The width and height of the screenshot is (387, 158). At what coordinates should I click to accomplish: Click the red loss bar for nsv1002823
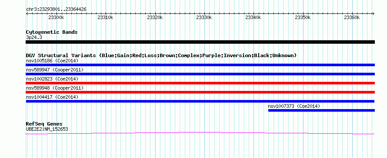[200, 83]
